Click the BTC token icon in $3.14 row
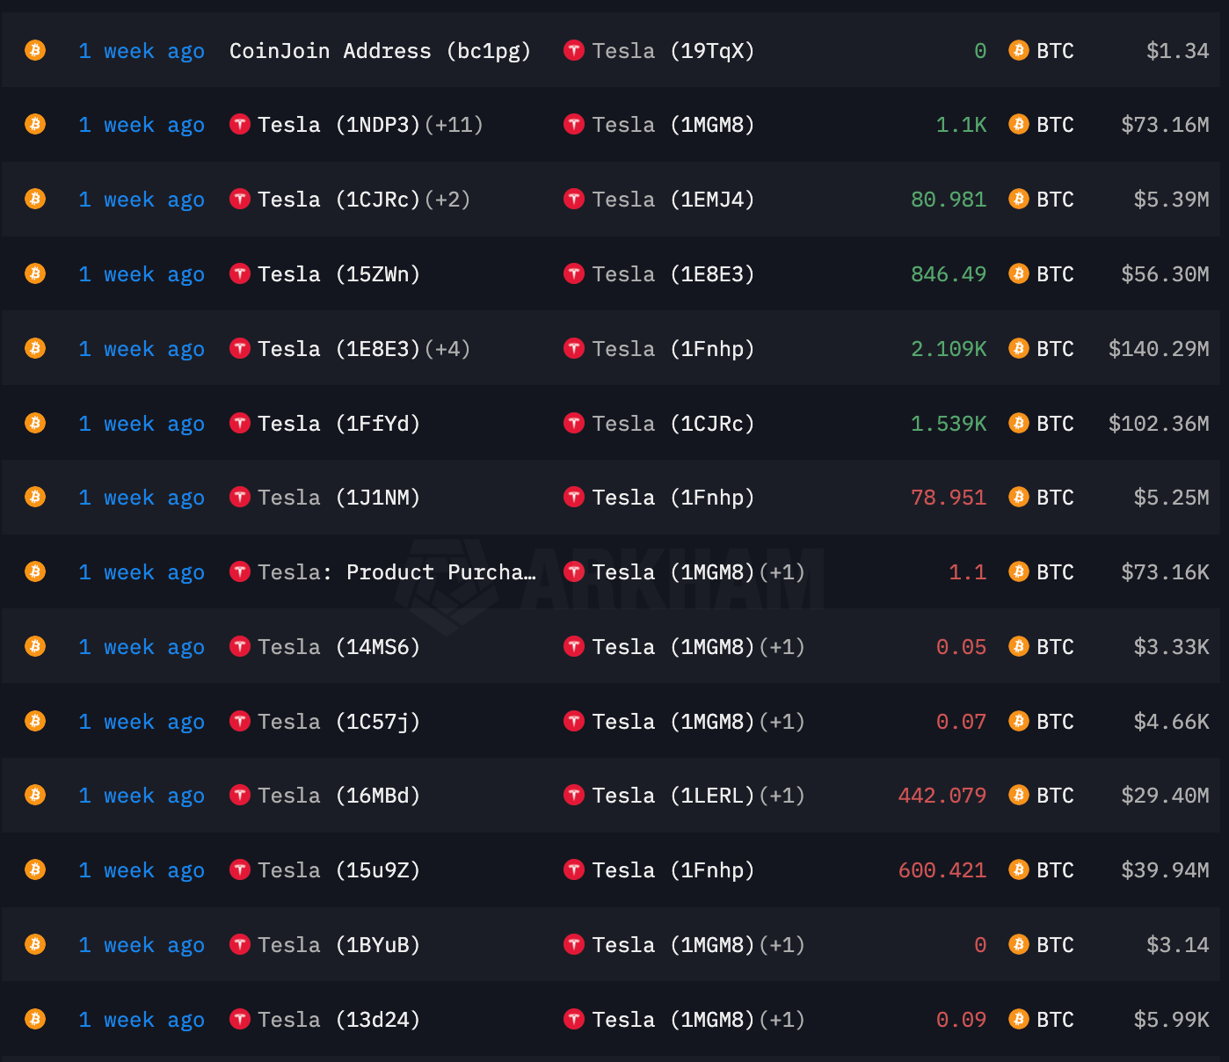The image size is (1229, 1062). (1018, 944)
